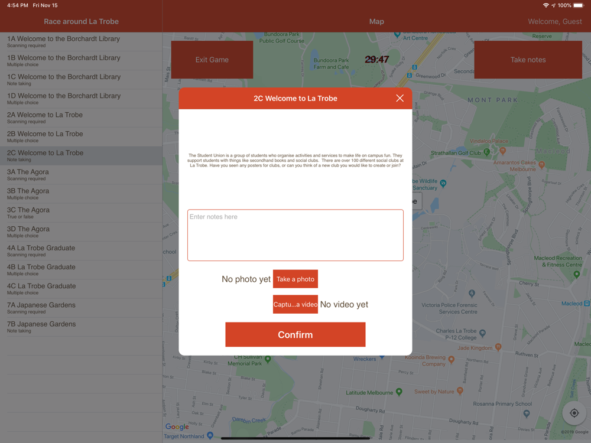Confirm the note submission
Image resolution: width=591 pixels, height=443 pixels.
coord(295,334)
